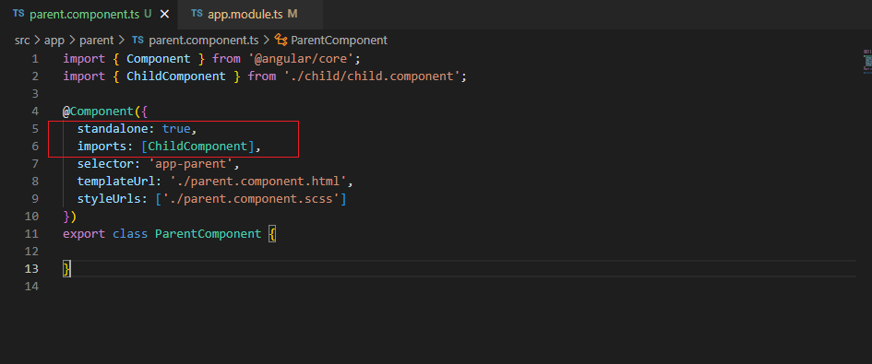Click the code minimap preview
This screenshot has width=872, height=364.
click(x=867, y=61)
